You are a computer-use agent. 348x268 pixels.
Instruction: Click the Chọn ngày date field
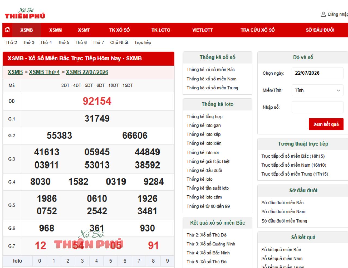[x=318, y=73]
